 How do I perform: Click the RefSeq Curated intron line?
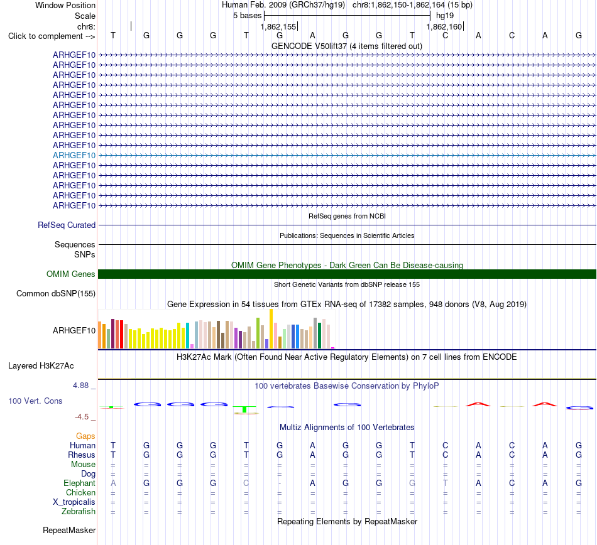347,225
